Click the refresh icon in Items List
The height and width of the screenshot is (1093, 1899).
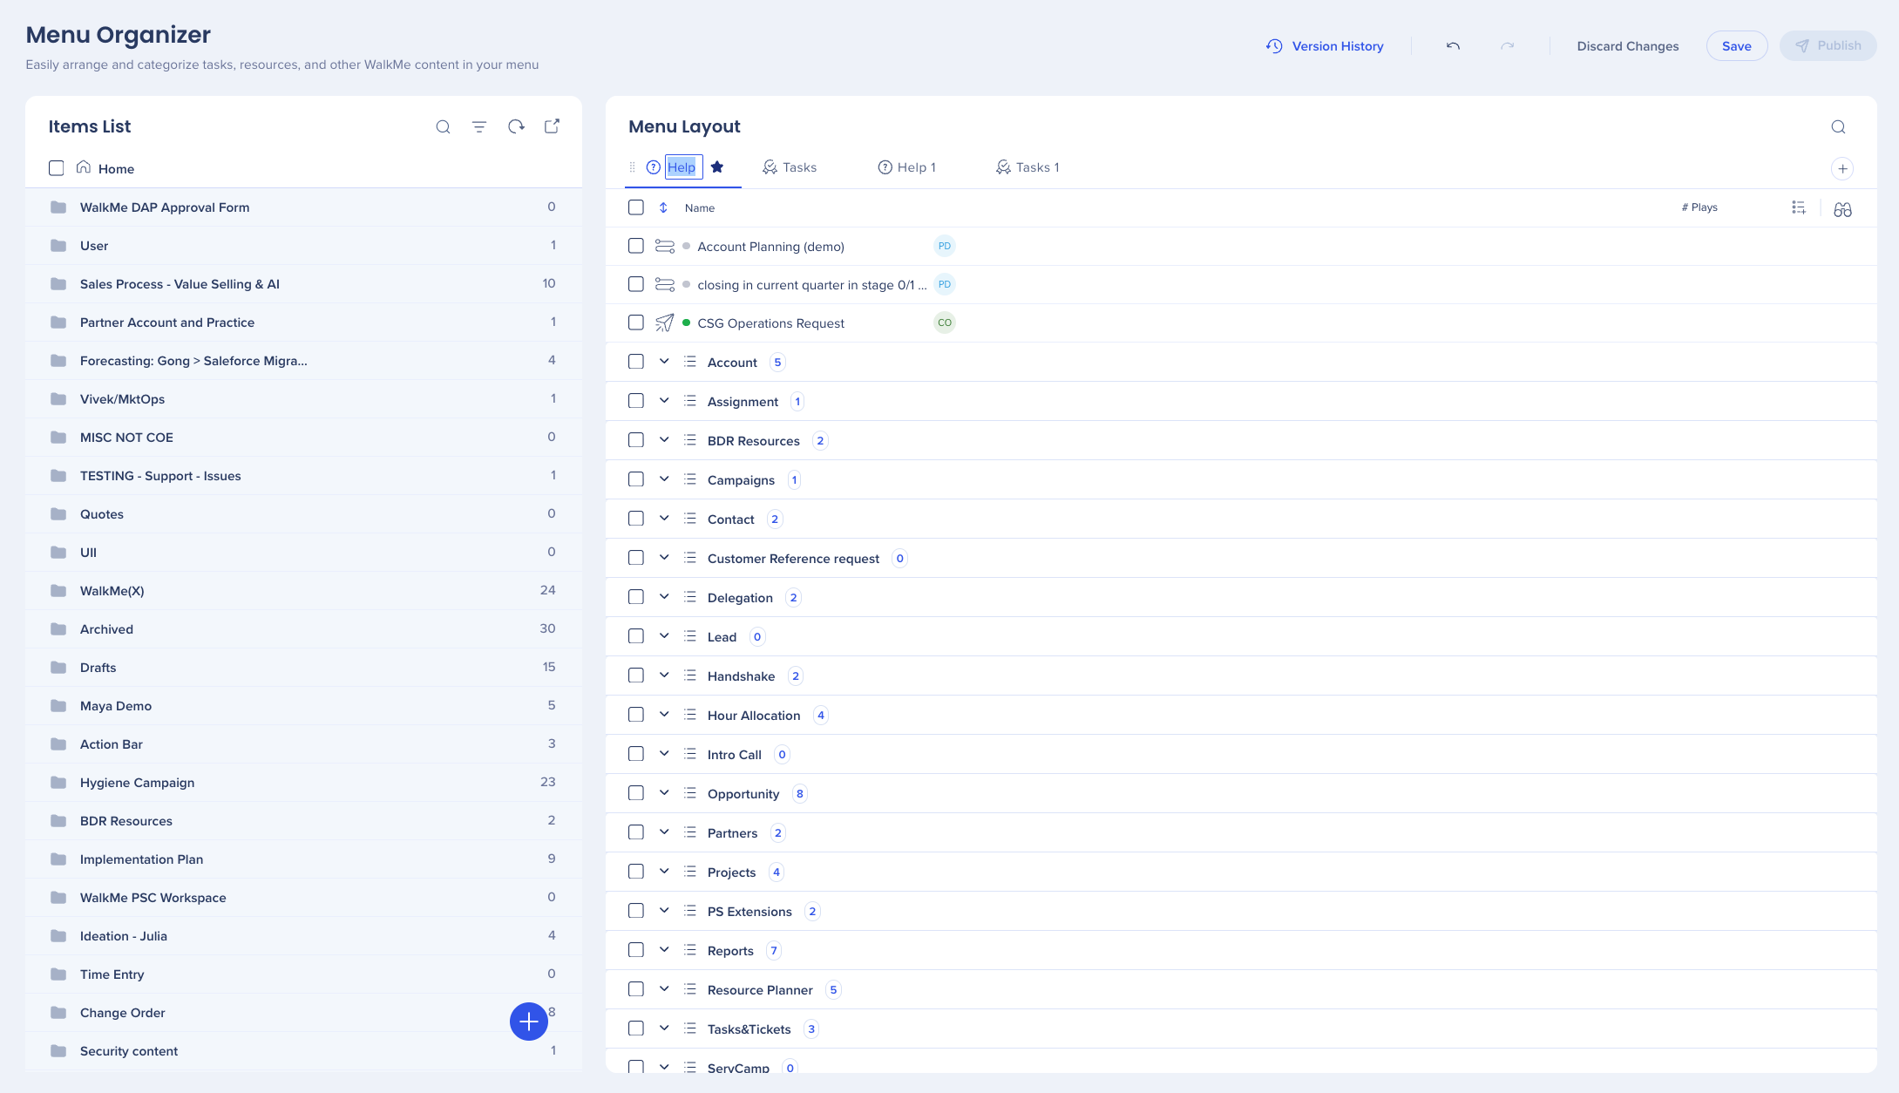coord(516,127)
